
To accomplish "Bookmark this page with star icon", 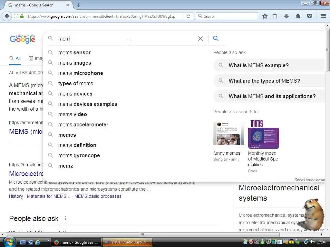I will pos(265,16).
